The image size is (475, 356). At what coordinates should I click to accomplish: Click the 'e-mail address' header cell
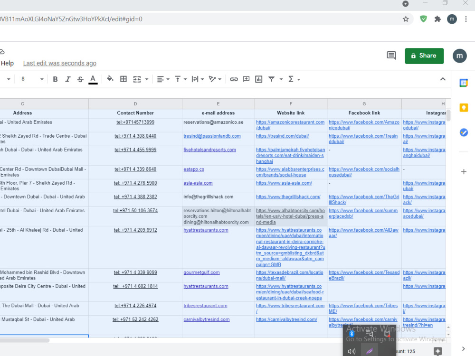[218, 113]
